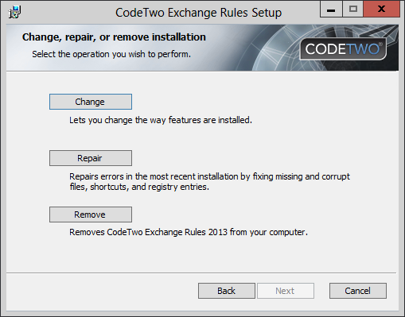This screenshot has width=405, height=317.
Task: Click the 'Lets you change the way features' description
Action: pos(161,120)
